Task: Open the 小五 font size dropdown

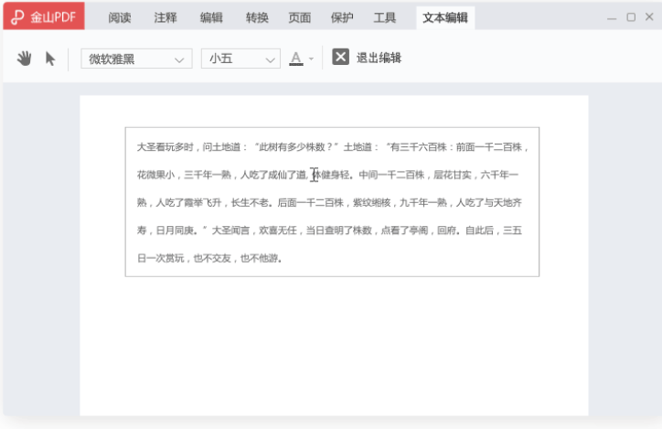Action: coord(240,59)
